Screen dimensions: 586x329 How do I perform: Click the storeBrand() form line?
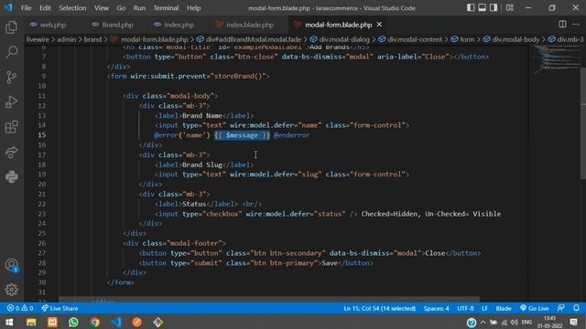(x=189, y=76)
